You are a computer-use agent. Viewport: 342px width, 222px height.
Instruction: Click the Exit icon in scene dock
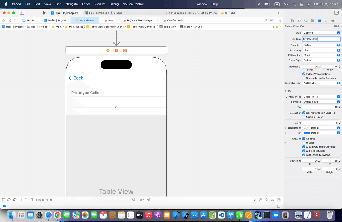[x=125, y=50]
